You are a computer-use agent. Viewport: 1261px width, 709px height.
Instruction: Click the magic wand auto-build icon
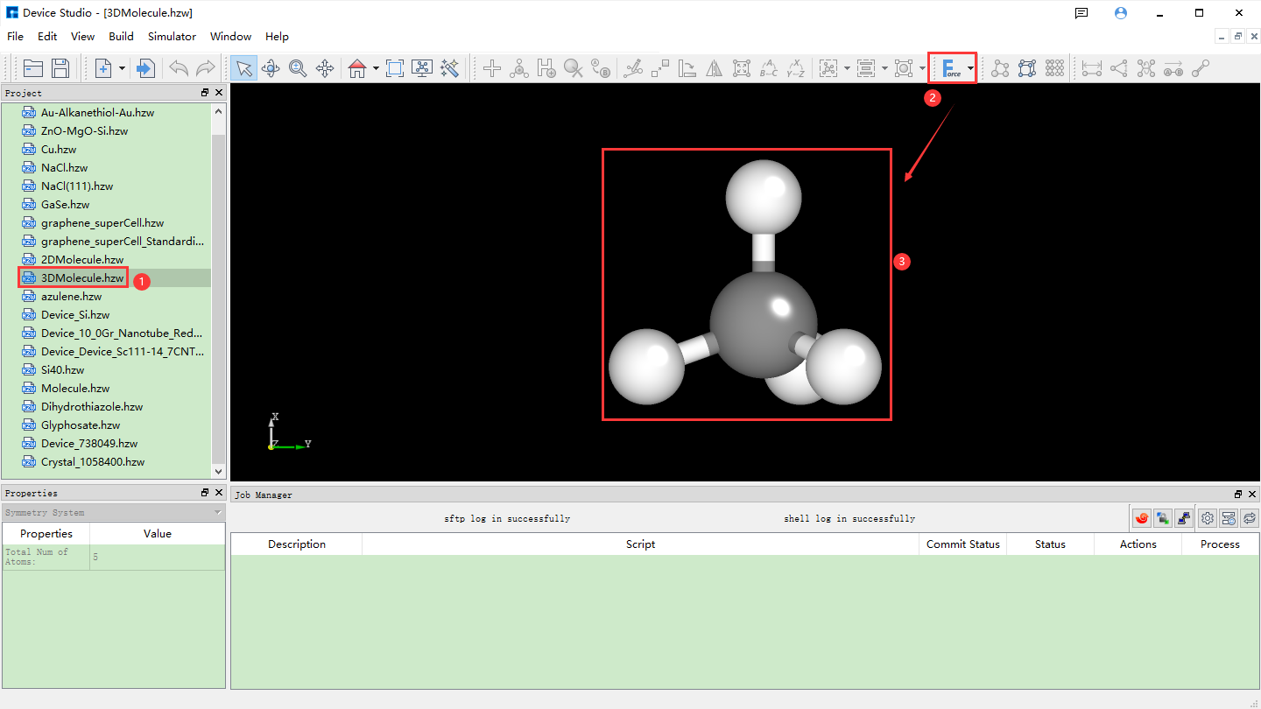coord(450,67)
